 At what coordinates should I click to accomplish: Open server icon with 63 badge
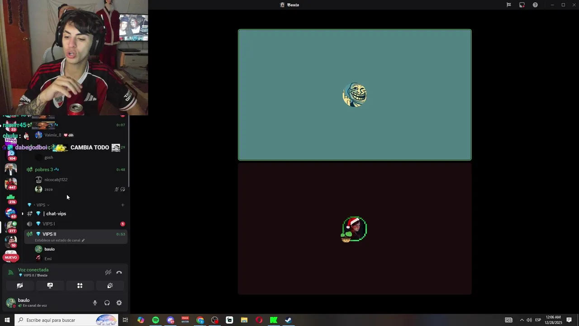click(x=11, y=213)
